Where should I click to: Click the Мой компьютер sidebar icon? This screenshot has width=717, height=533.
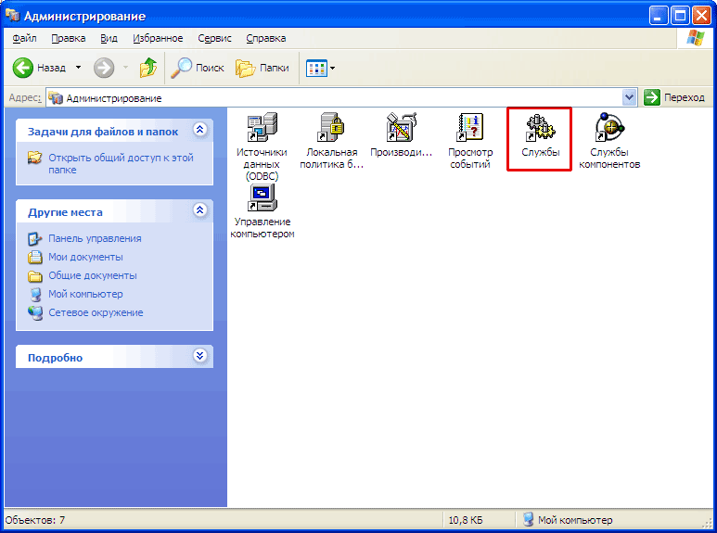pyautogui.click(x=35, y=294)
